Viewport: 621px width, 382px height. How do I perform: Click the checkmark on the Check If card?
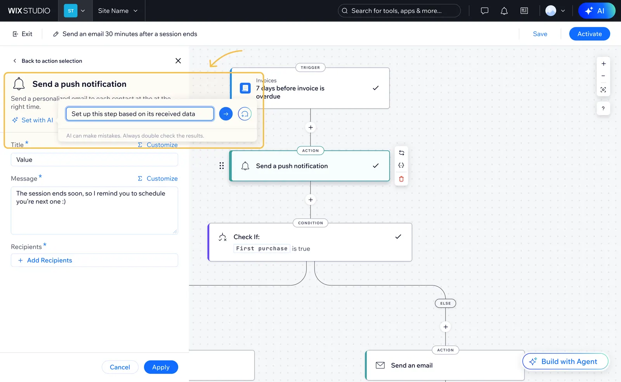(x=398, y=237)
